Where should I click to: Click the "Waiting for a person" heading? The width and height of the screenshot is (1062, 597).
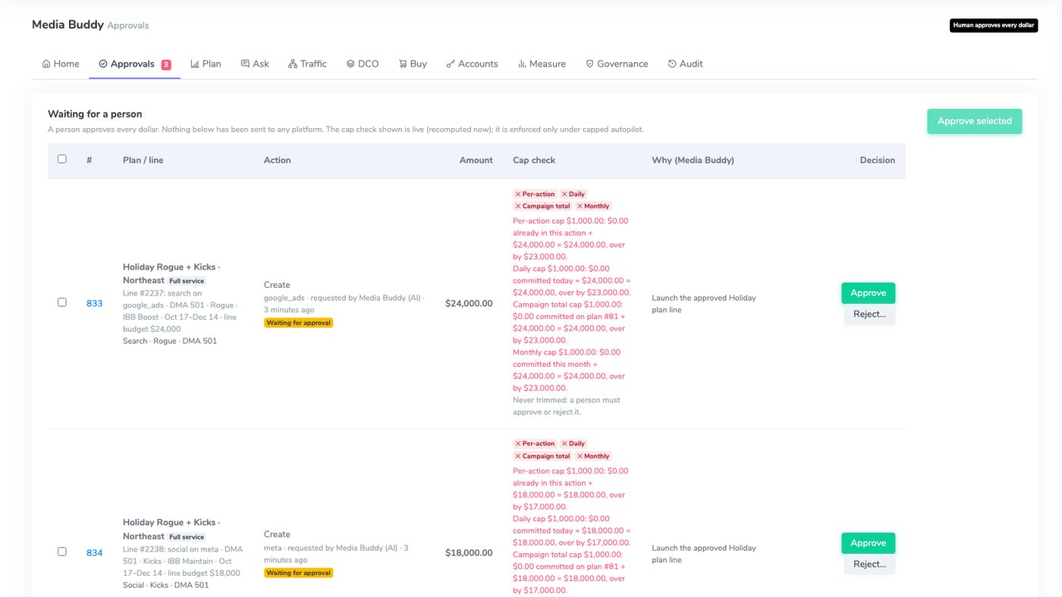coord(95,114)
